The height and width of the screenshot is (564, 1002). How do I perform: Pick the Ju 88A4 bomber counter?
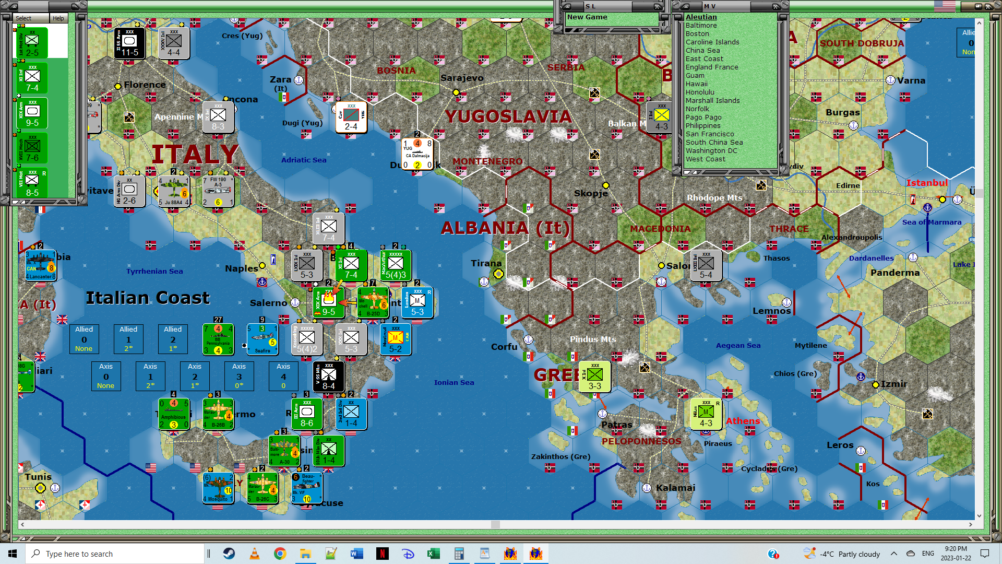pyautogui.click(x=174, y=192)
